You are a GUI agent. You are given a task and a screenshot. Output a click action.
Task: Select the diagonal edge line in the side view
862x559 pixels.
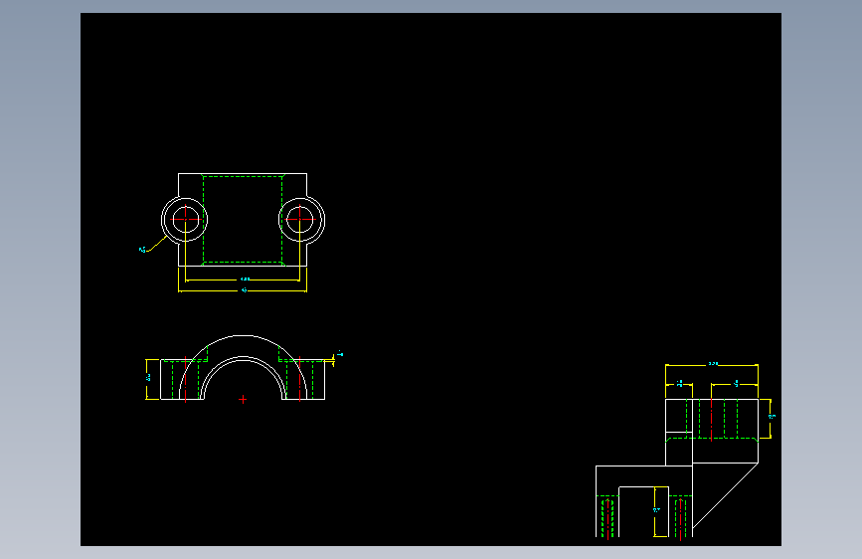[725, 495]
